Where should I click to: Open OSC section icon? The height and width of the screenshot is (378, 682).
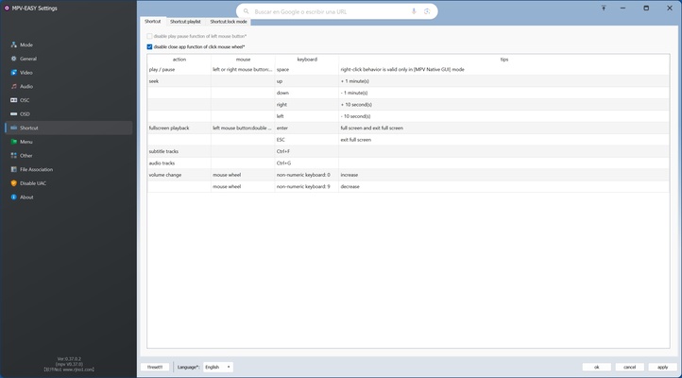tap(13, 100)
